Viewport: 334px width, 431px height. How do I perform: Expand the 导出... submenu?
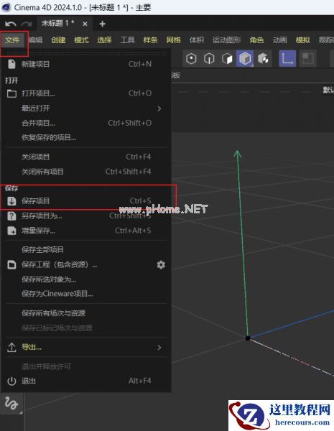(85, 348)
